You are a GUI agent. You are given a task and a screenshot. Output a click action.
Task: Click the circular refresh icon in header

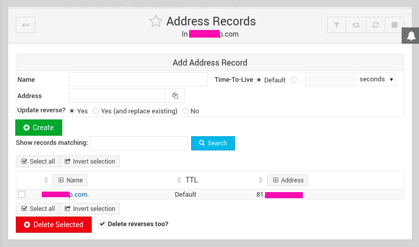click(375, 25)
